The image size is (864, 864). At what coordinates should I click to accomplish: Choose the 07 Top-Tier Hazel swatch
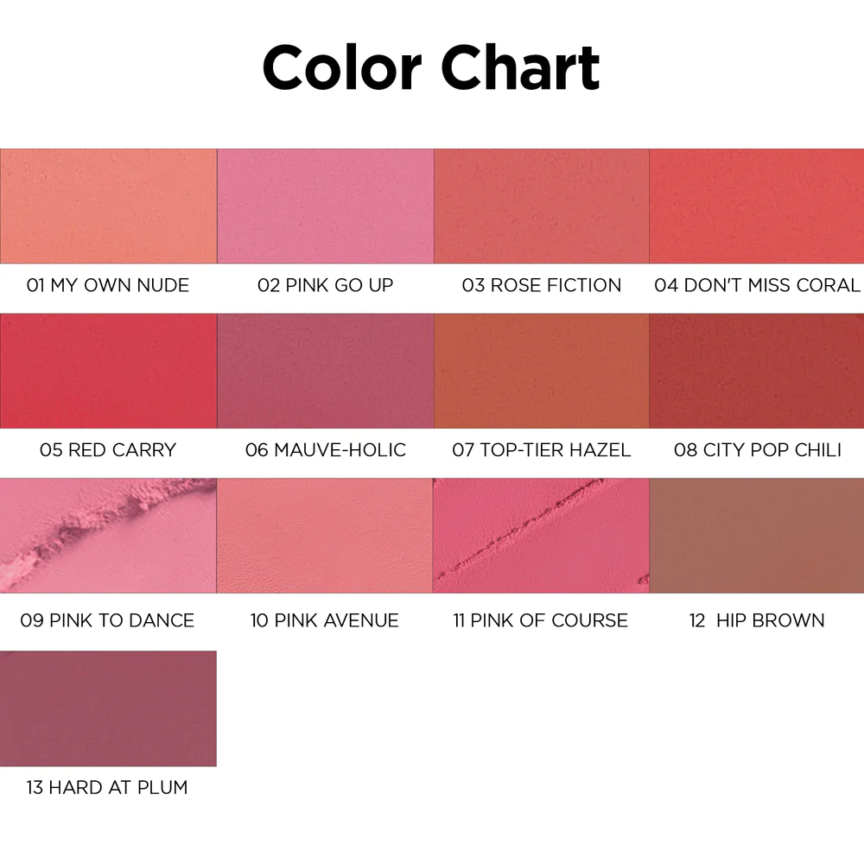pos(541,371)
